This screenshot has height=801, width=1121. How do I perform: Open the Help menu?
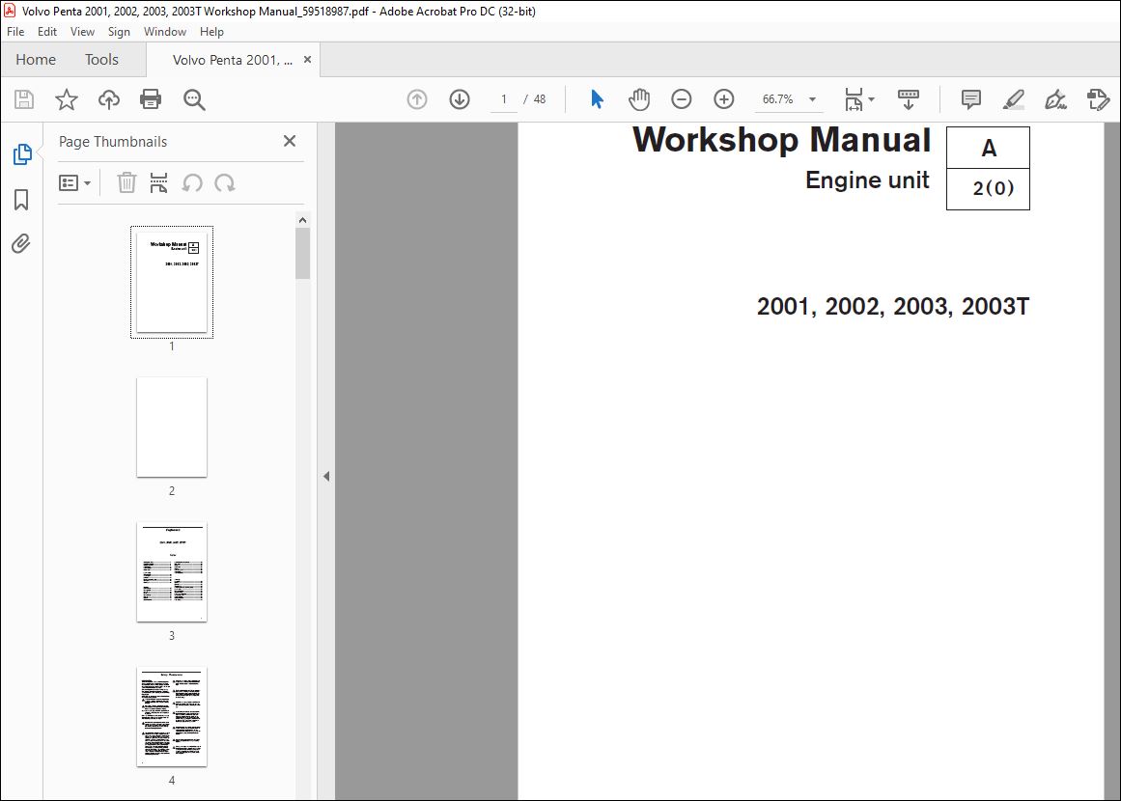coord(211,32)
